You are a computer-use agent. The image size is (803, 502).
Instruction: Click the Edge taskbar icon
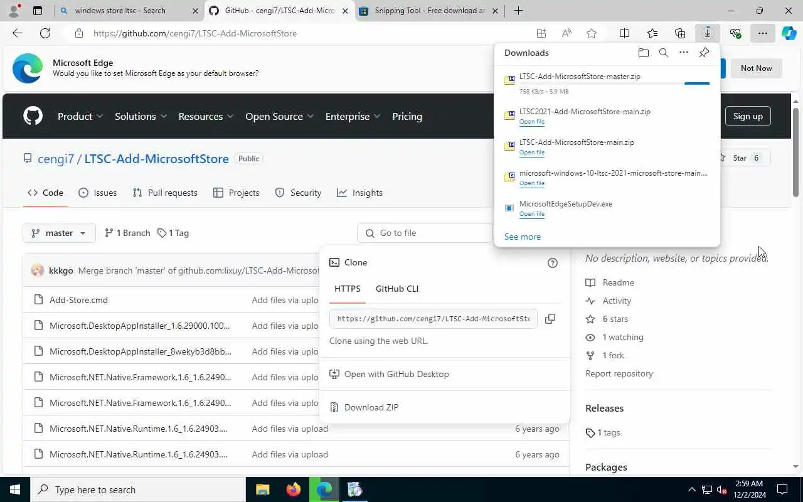324,489
